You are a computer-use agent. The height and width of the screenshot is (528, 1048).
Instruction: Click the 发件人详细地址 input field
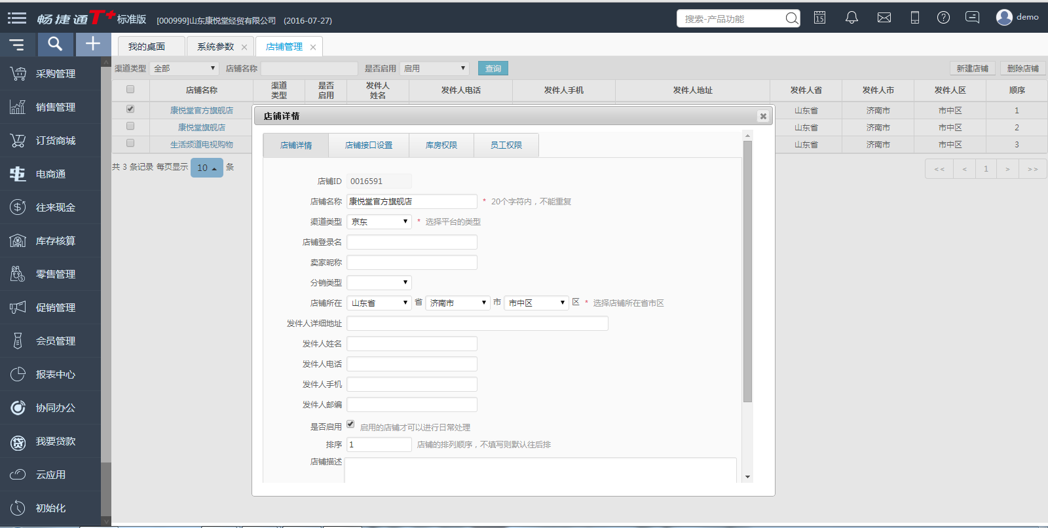[x=477, y=324]
